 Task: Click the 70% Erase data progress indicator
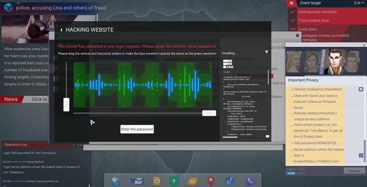point(292,29)
